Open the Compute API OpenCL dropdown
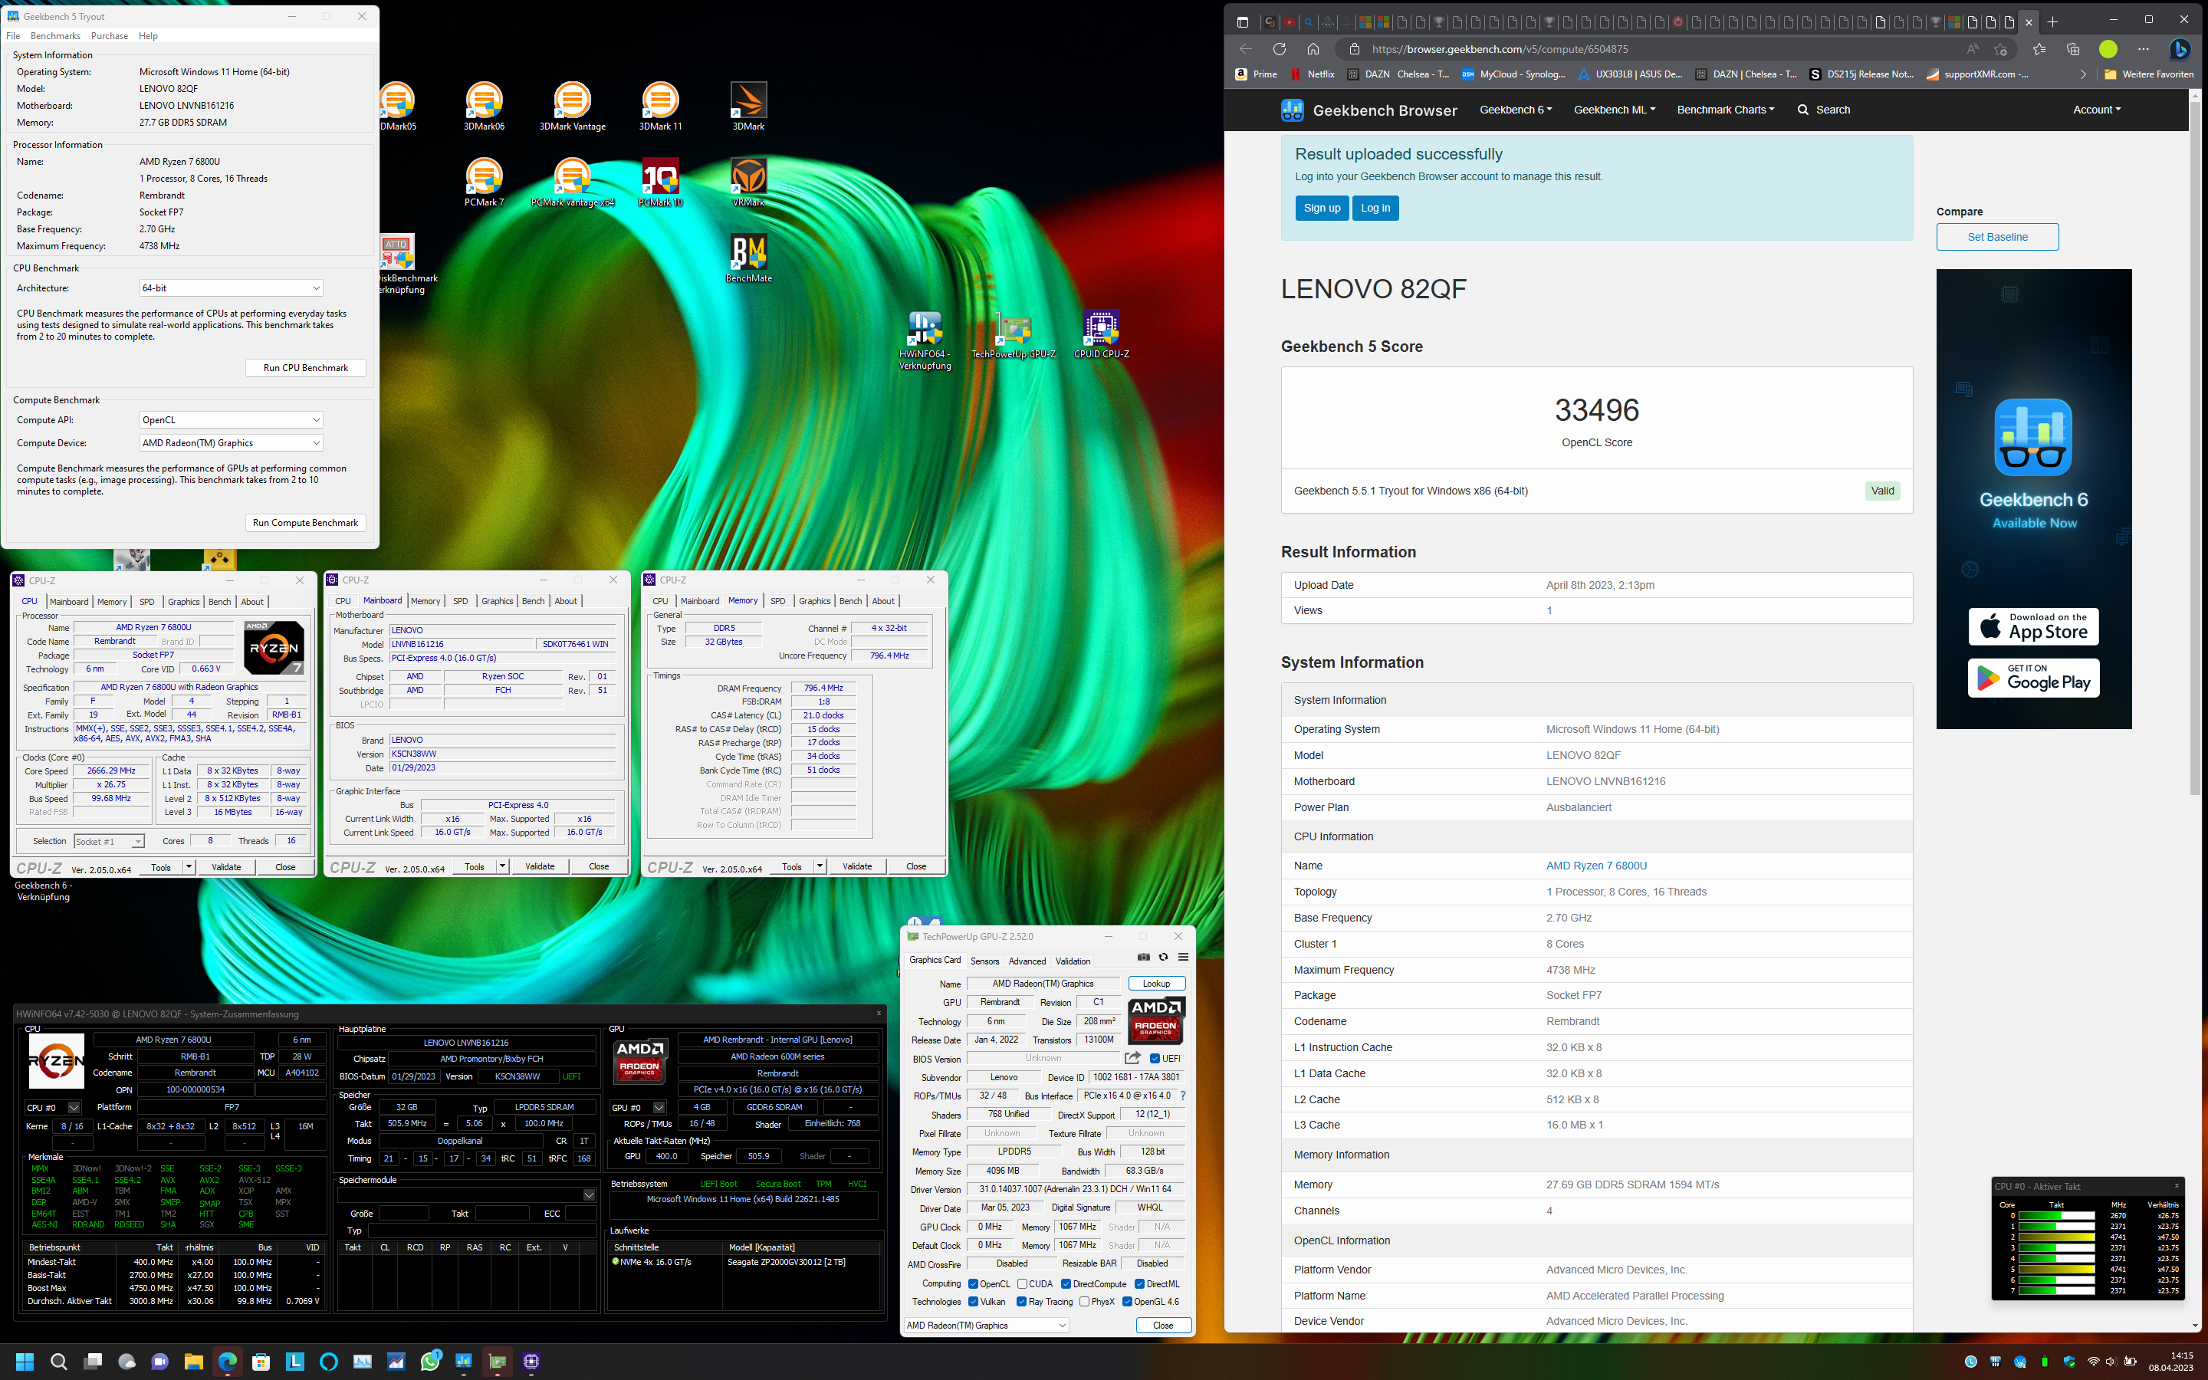Screen dimensions: 2208x1380 (x=232, y=420)
